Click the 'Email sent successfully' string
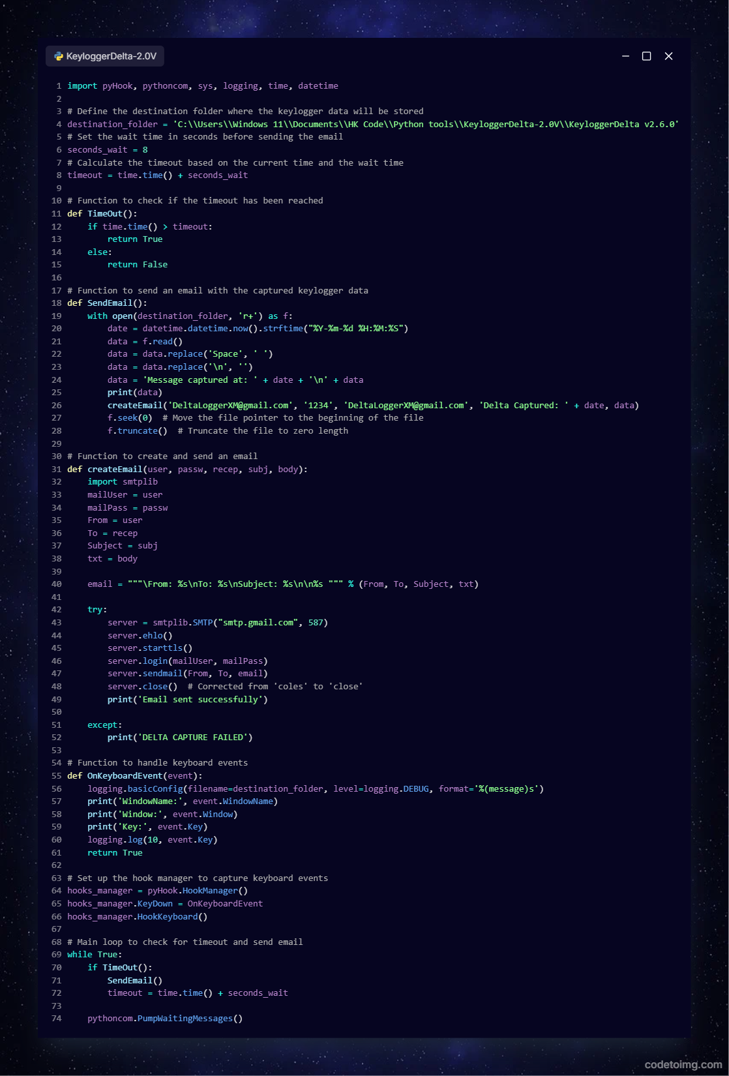Viewport: 729px width, 1076px height. tap(200, 700)
